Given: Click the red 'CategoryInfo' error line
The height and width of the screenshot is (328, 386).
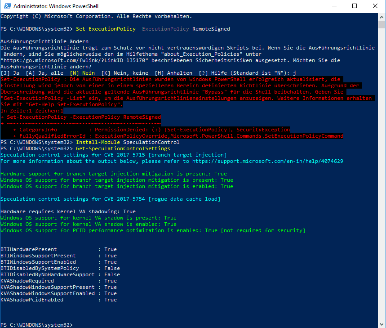Looking at the screenshot, I should point(151,130).
